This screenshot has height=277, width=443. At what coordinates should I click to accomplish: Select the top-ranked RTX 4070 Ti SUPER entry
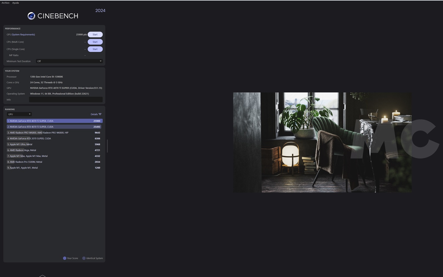pos(54,121)
